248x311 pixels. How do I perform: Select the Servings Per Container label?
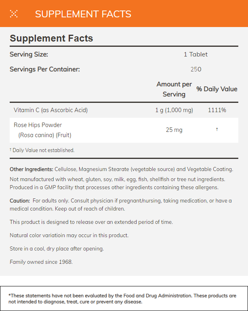(44, 69)
